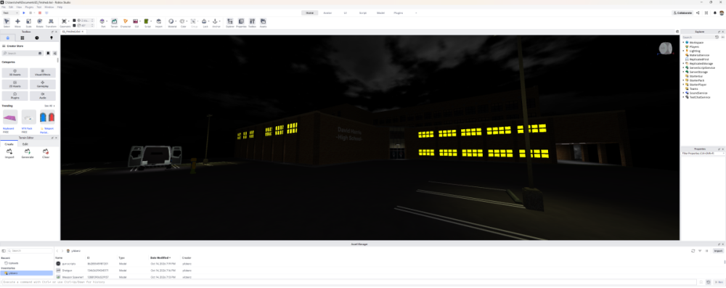Activate the Transform tool
Image resolution: width=726 pixels, height=288 pixels.
coord(51,22)
